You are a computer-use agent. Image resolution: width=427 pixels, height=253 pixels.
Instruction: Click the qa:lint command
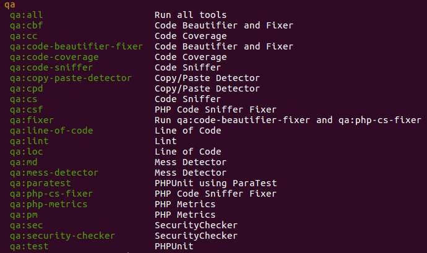click(x=29, y=141)
